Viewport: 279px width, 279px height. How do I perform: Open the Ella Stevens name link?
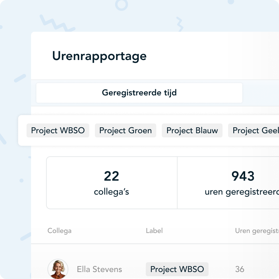pos(99,269)
